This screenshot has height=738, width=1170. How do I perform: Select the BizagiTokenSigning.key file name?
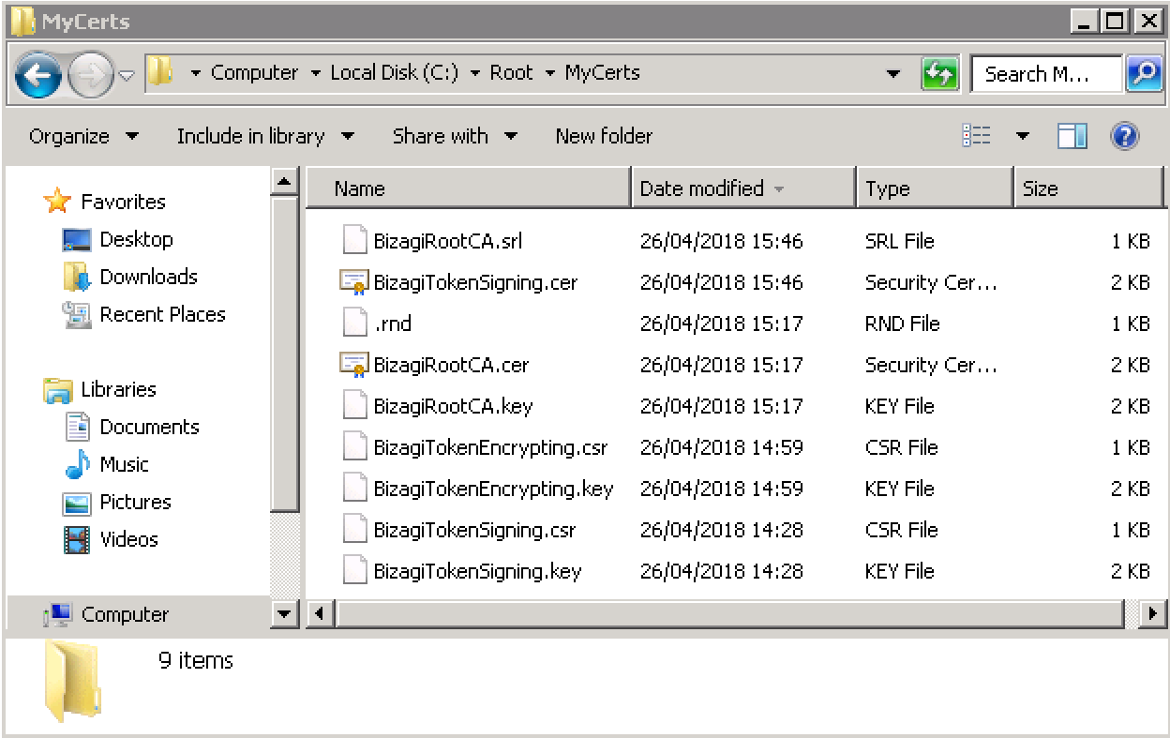(x=477, y=571)
